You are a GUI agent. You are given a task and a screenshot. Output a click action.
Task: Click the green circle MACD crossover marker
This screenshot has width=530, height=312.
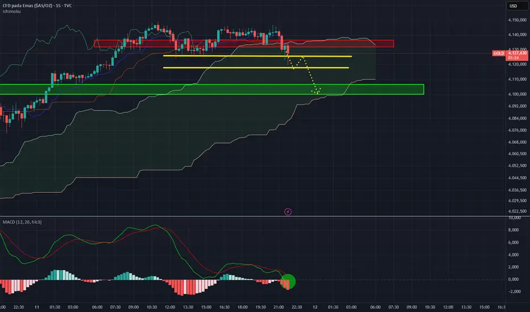pos(288,281)
